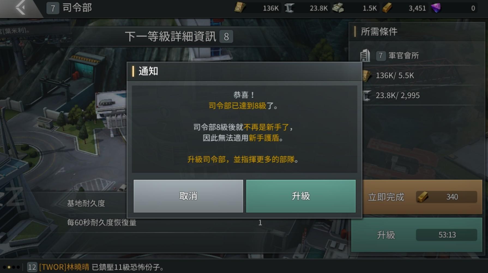Tap the gold bar resource icon

click(387, 8)
